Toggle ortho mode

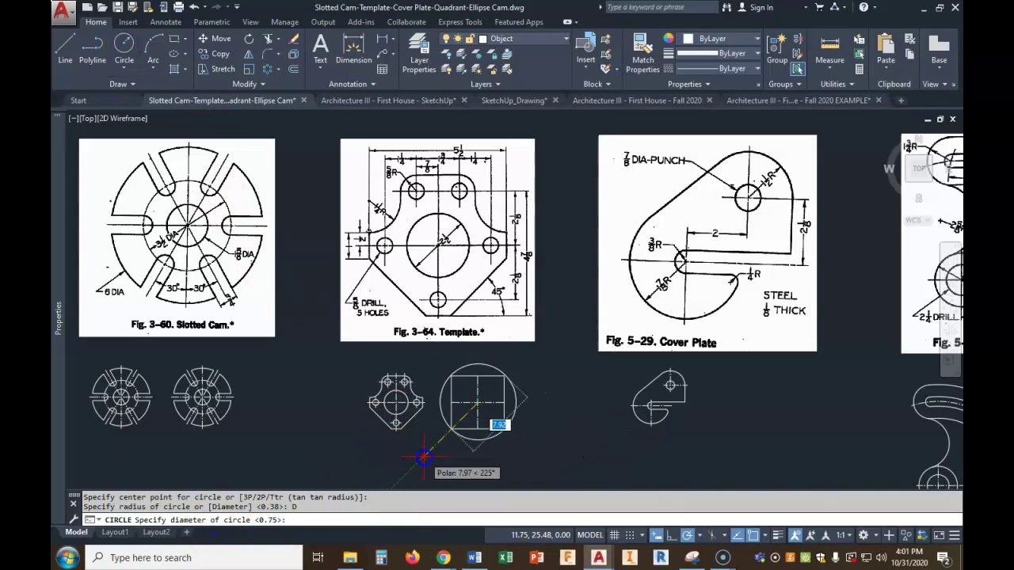point(672,535)
